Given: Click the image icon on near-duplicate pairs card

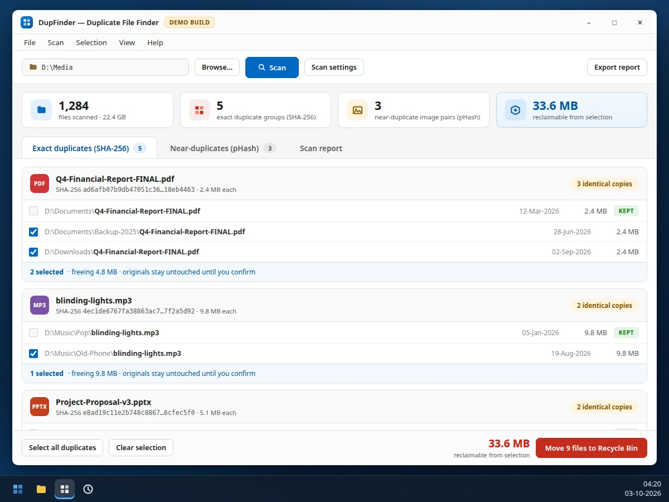Looking at the screenshot, I should (357, 110).
